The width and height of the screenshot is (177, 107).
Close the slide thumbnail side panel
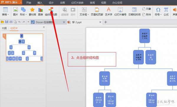click(x=44, y=27)
